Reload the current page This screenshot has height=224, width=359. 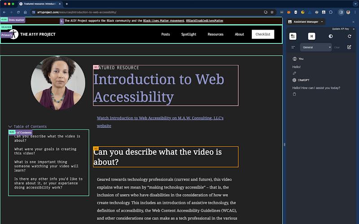(x=18, y=12)
